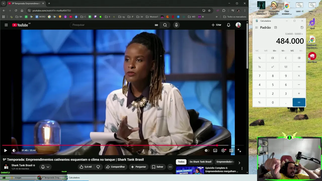Click Calculator percent key
The width and height of the screenshot is (322, 181).
click(x=260, y=58)
